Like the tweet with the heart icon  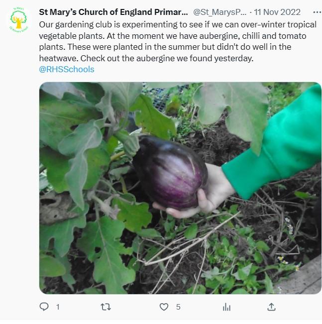[164, 307]
